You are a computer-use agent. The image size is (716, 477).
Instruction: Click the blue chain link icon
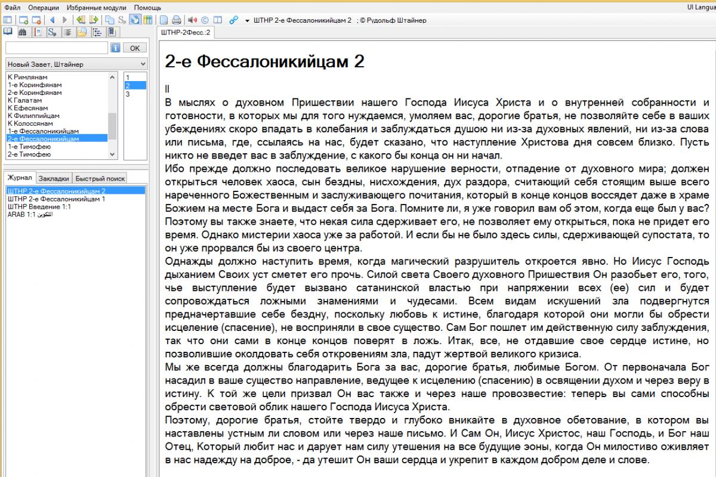pyautogui.click(x=233, y=20)
